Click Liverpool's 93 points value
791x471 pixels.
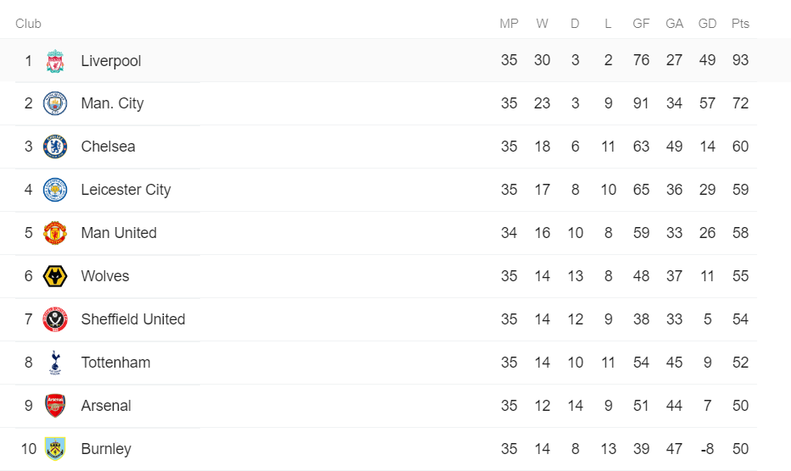click(x=740, y=60)
